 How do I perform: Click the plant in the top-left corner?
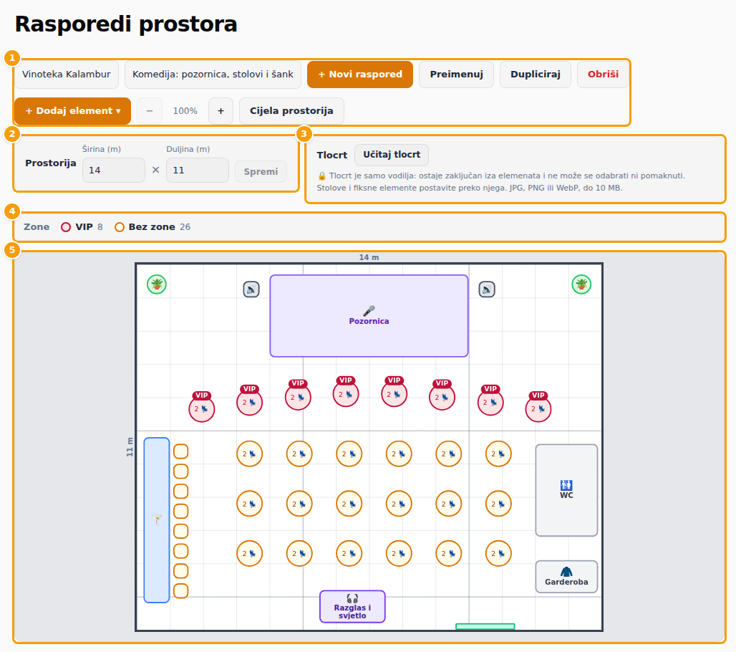157,284
